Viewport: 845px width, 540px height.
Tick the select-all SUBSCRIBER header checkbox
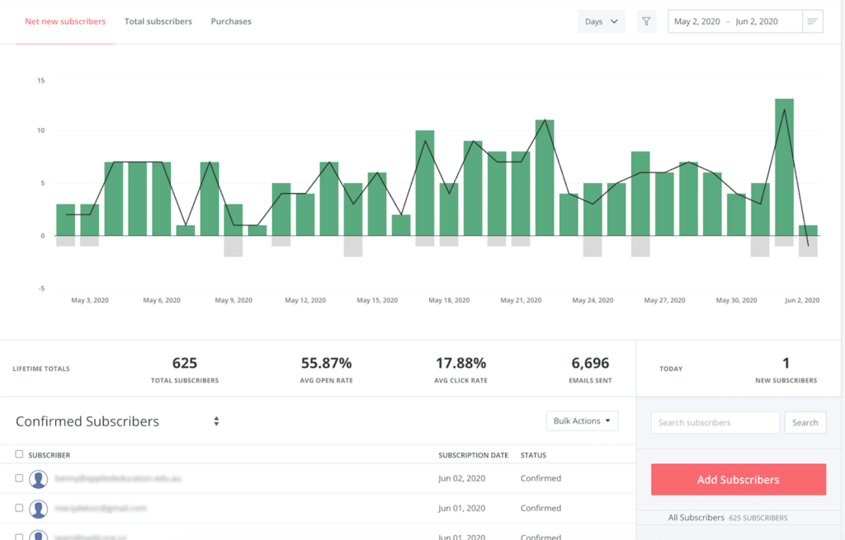19,454
